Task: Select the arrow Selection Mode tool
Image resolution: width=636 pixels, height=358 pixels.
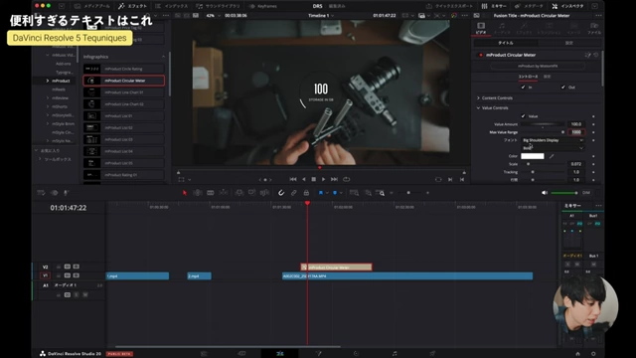Action: [184, 193]
